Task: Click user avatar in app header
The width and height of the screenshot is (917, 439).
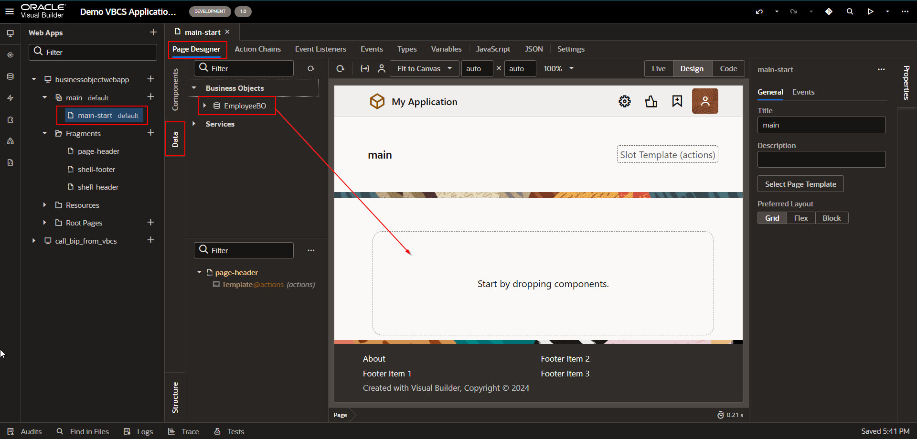Action: coord(705,101)
